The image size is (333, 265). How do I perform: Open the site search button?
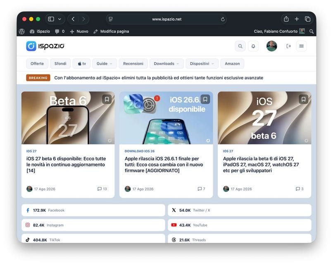pos(240,46)
